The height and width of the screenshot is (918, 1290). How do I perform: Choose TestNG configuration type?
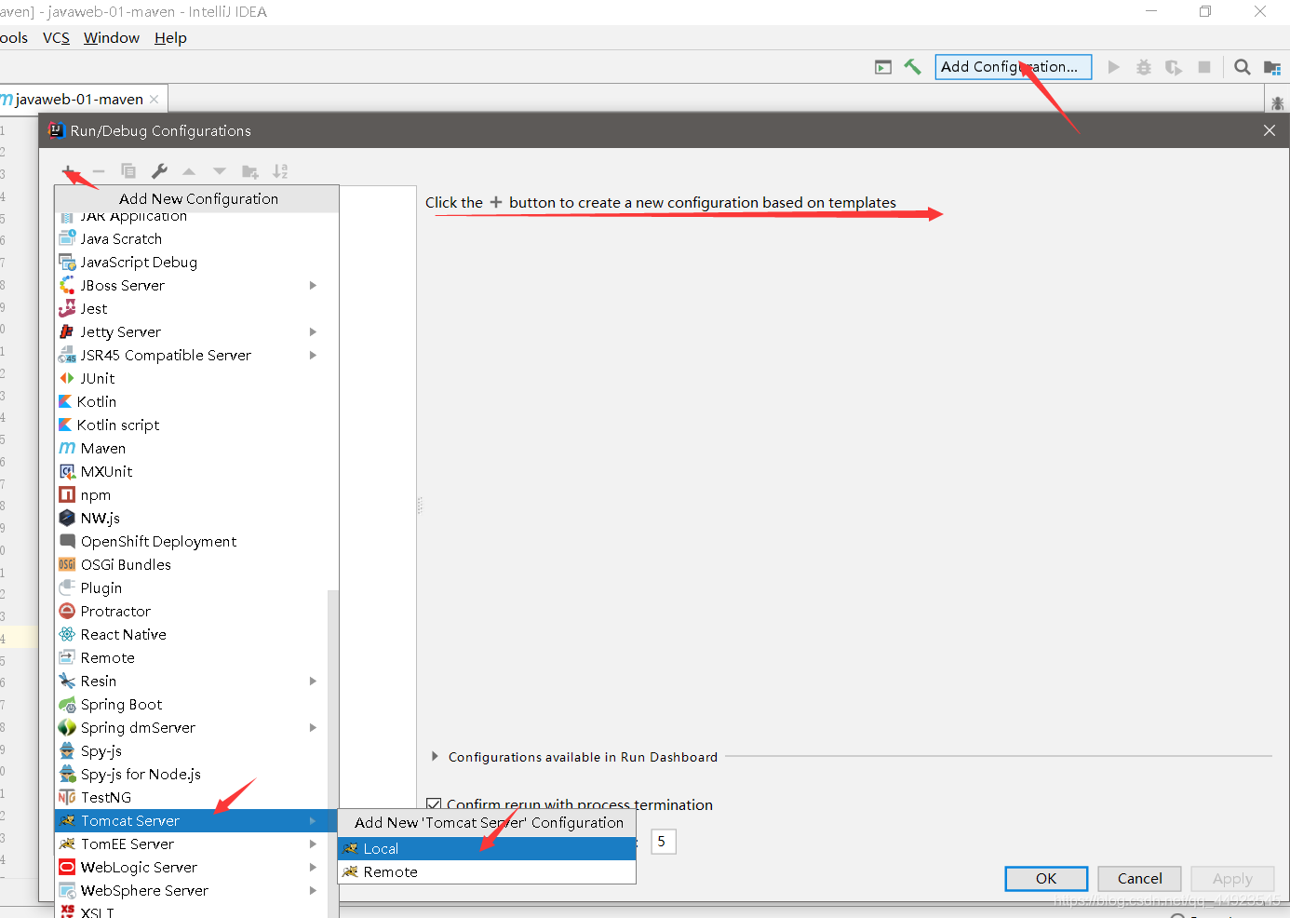click(192, 797)
